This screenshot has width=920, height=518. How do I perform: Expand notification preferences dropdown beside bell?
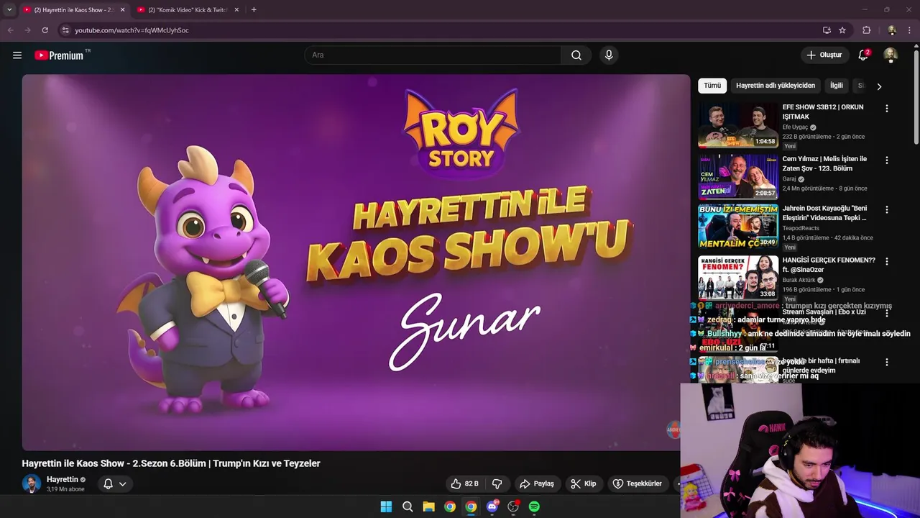coord(123,484)
